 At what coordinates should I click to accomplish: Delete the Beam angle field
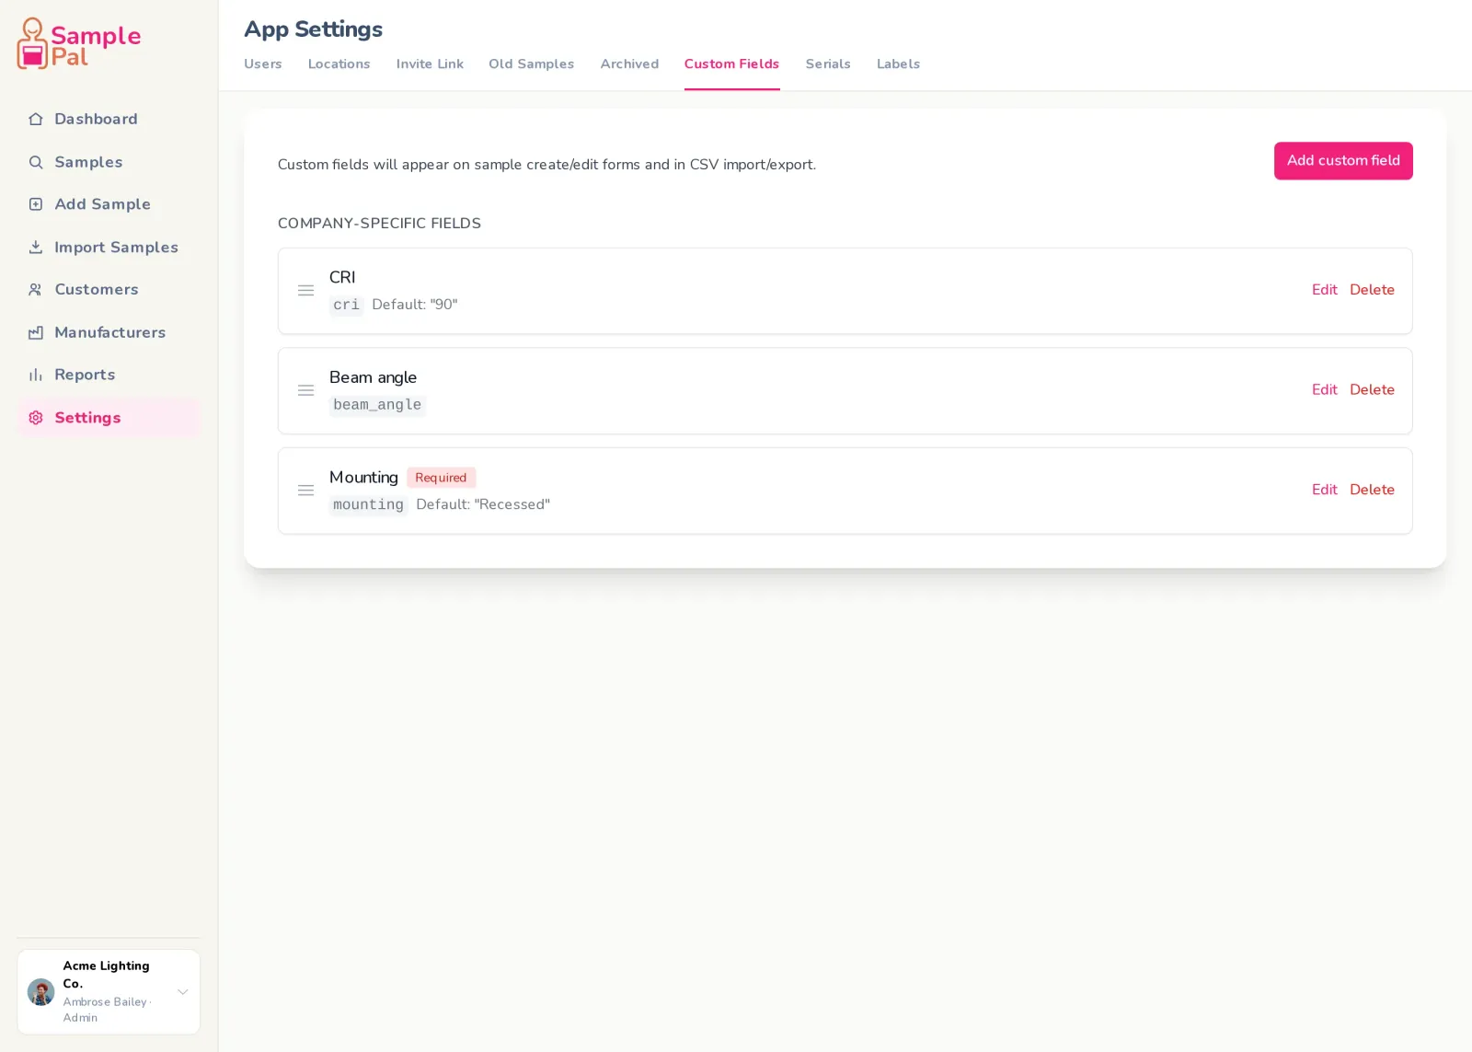1372,389
